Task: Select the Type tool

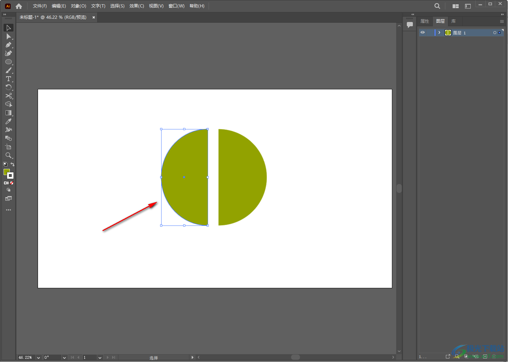Action: tap(9, 79)
